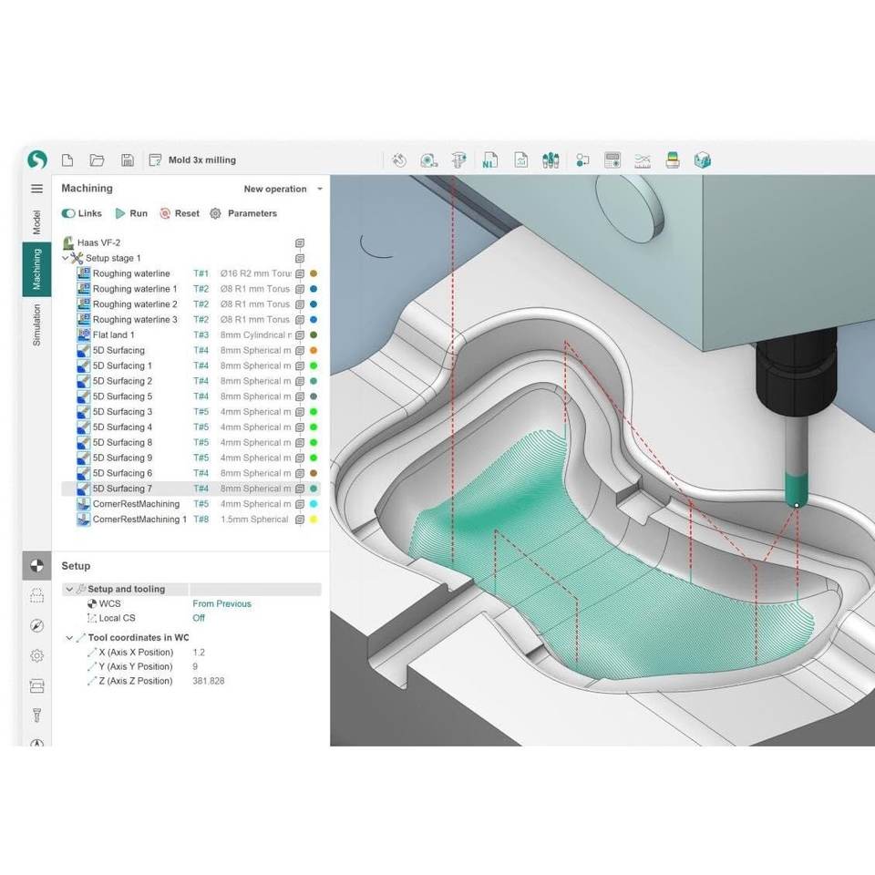
Task: Open the gear icon in the left strip
Action: click(x=36, y=655)
